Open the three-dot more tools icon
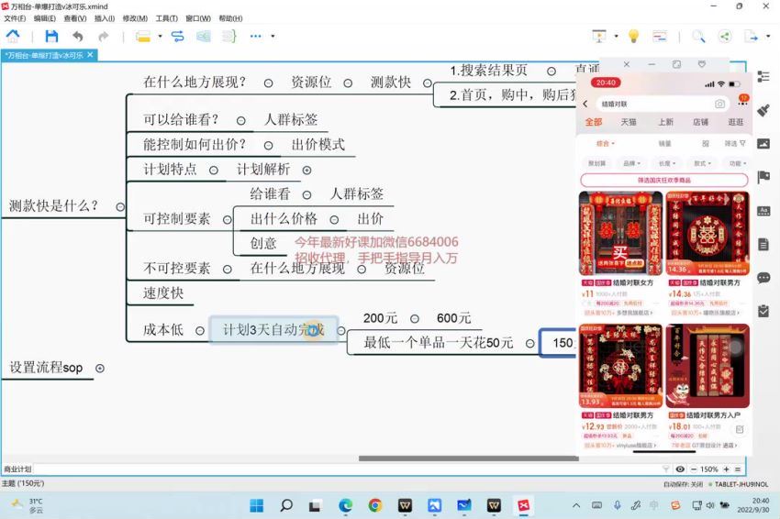Image resolution: width=780 pixels, height=519 pixels. tap(255, 36)
